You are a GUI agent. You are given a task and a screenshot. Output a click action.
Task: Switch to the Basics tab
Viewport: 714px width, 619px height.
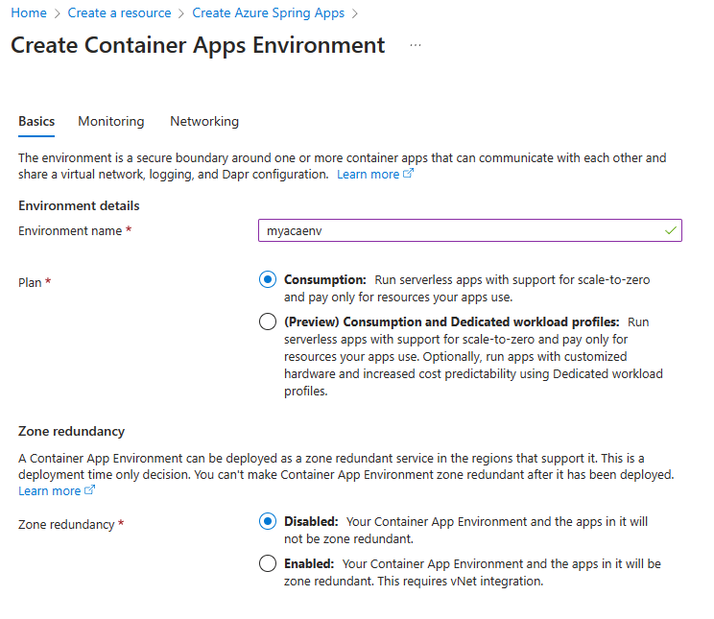click(36, 121)
